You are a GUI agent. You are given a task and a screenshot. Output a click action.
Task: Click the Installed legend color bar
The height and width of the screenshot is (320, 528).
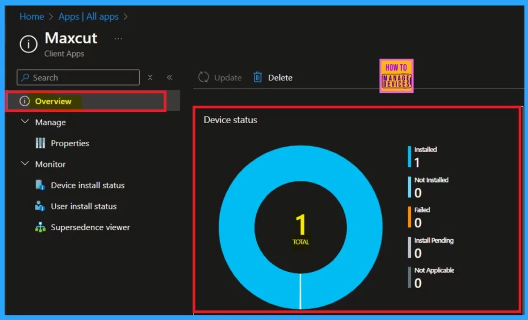coord(409,157)
